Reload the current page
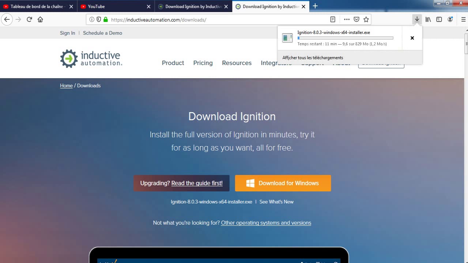The width and height of the screenshot is (468, 263). point(29,20)
